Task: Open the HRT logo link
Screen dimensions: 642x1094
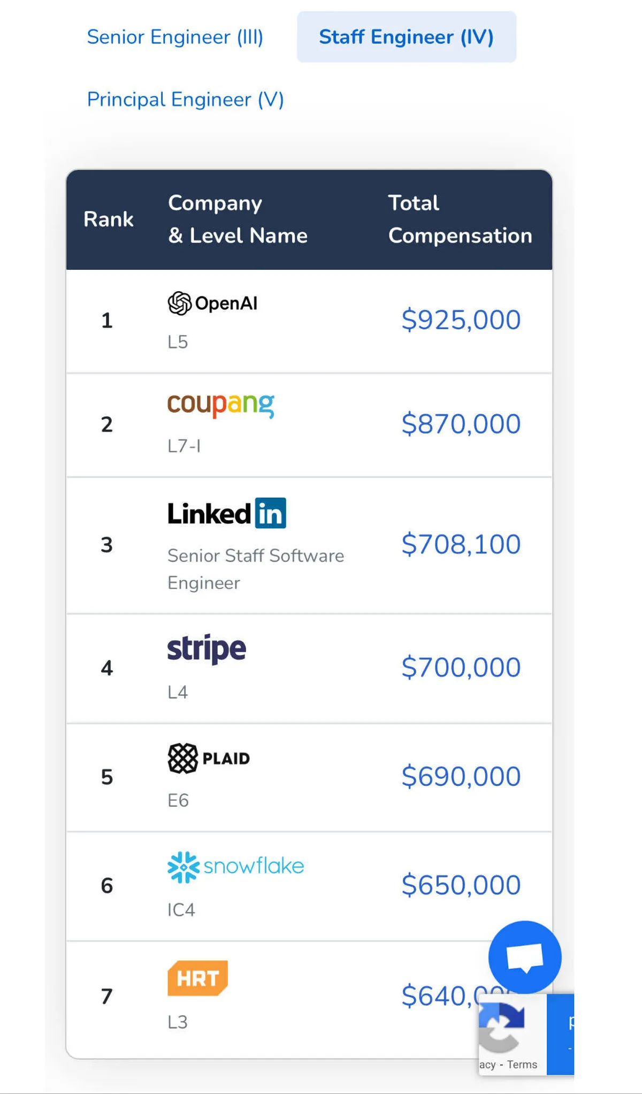Action: point(197,978)
